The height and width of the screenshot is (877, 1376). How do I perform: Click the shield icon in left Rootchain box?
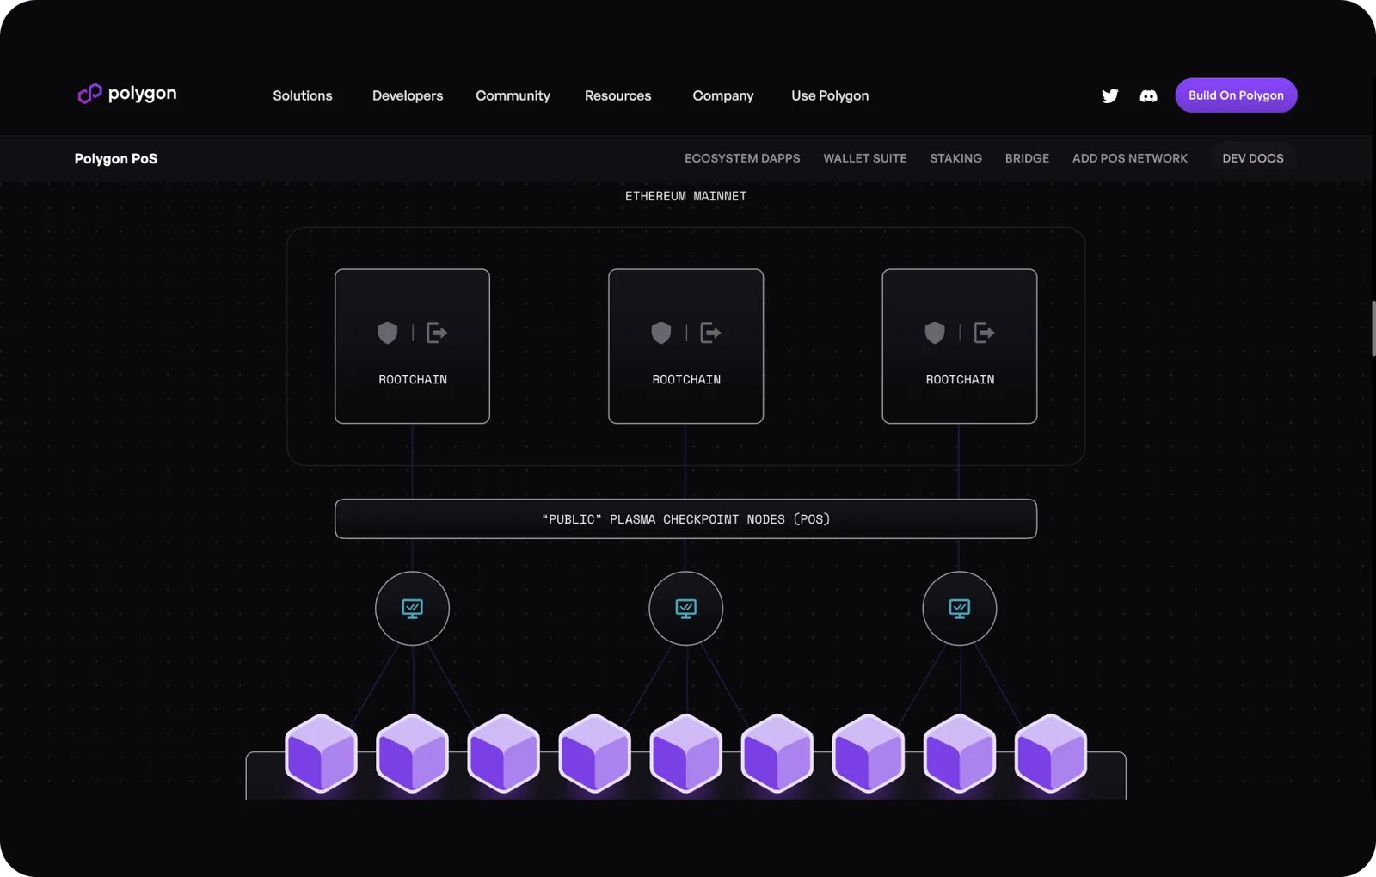388,333
